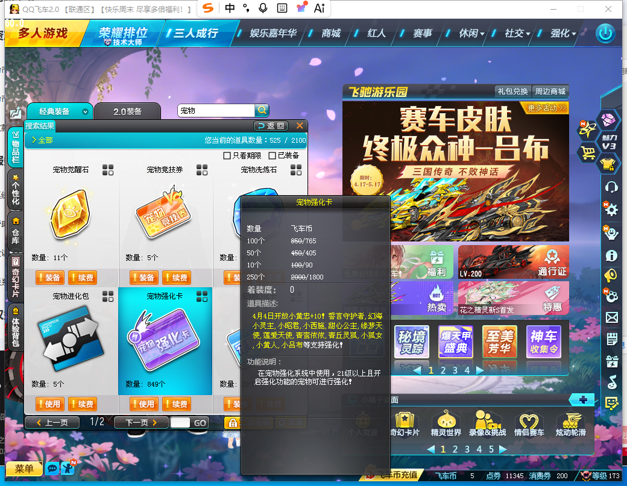Select banner page 3
The width and height of the screenshot is (627, 486).
point(455,370)
